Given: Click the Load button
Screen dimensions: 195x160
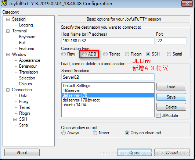Looking at the screenshot, I should point(171,87).
